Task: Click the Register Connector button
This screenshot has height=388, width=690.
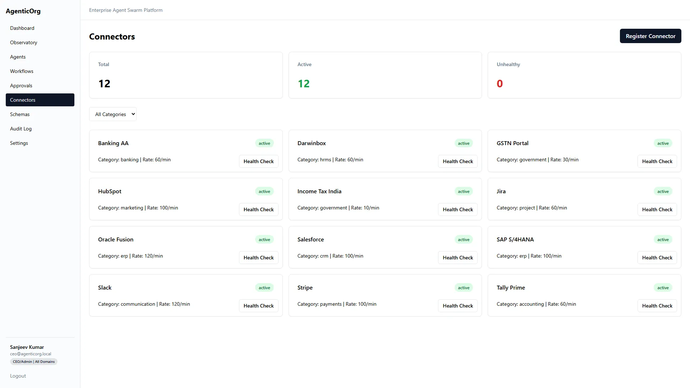Action: (x=650, y=36)
